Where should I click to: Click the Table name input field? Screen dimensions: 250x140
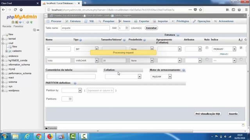(85, 28)
